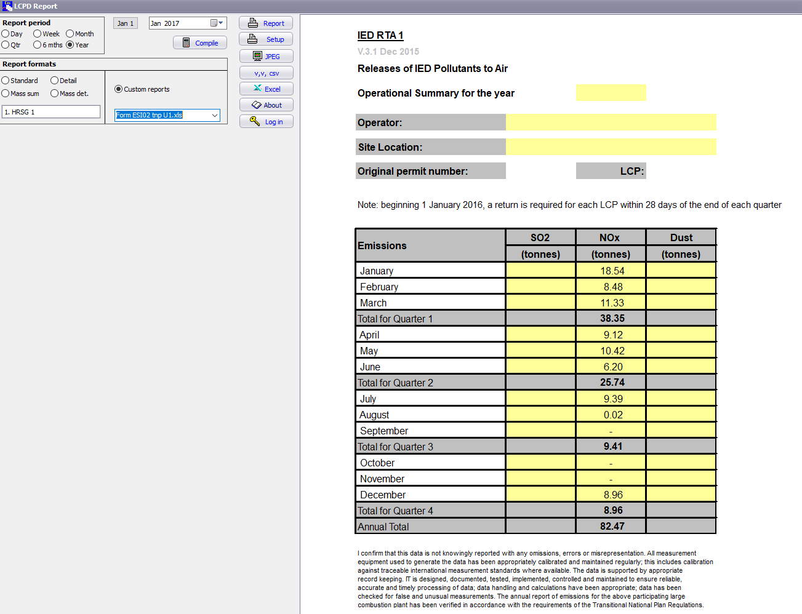The image size is (802, 614).
Task: Expand the Form ESI02 custom report dropdown
Action: click(215, 115)
